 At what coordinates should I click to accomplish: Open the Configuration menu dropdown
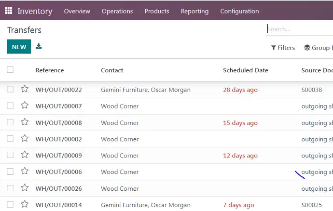[238, 11]
